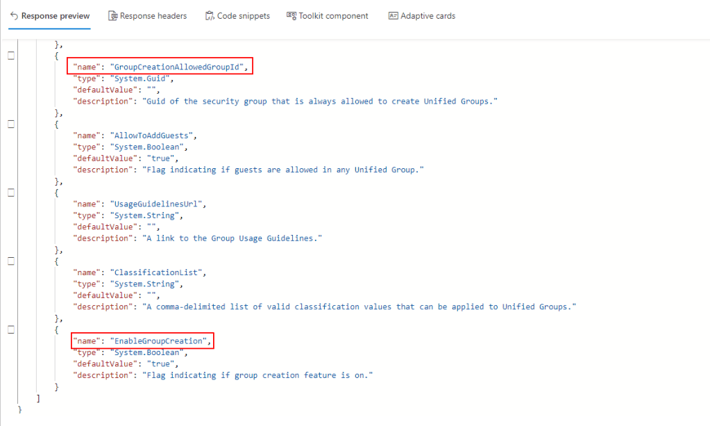Image resolution: width=710 pixels, height=426 pixels.
Task: Open the Toolkit component tab label
Action: (333, 16)
